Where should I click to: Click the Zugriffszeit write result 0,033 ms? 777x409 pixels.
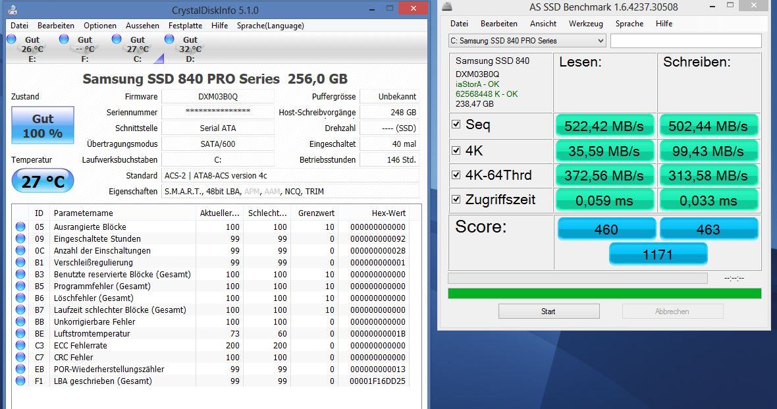[x=709, y=200]
